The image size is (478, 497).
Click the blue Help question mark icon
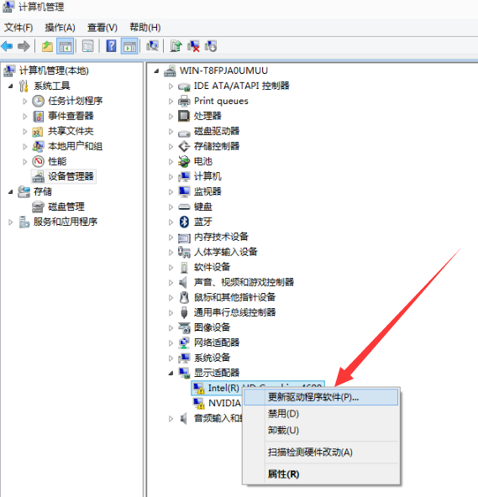[111, 46]
